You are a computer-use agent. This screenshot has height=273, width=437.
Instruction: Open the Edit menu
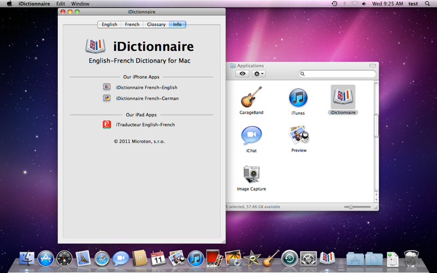click(x=61, y=4)
